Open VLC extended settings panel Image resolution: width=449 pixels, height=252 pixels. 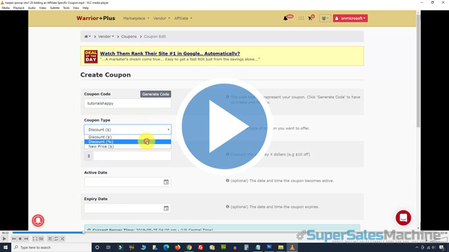[41, 239]
